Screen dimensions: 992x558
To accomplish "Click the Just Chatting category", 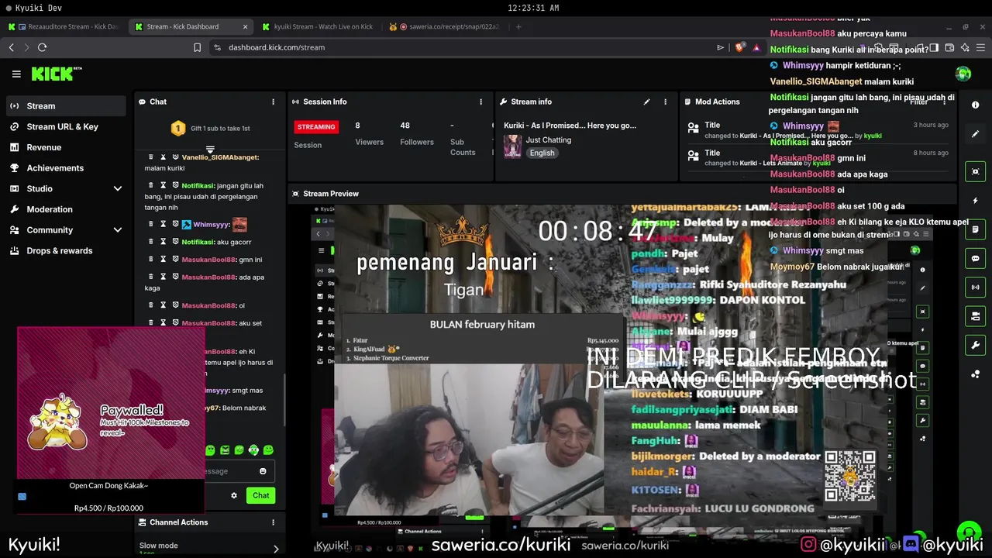I will click(549, 140).
